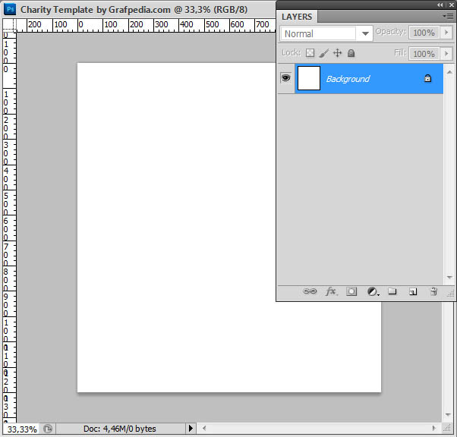
Task: Toggle lock all padlock icon
Action: [x=351, y=53]
